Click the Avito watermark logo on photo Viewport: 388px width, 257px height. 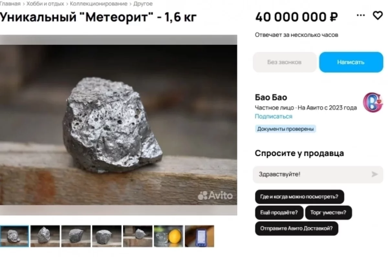tap(215, 195)
